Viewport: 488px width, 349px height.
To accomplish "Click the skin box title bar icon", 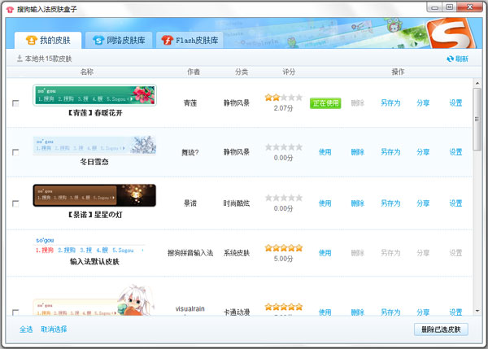I will (10, 9).
